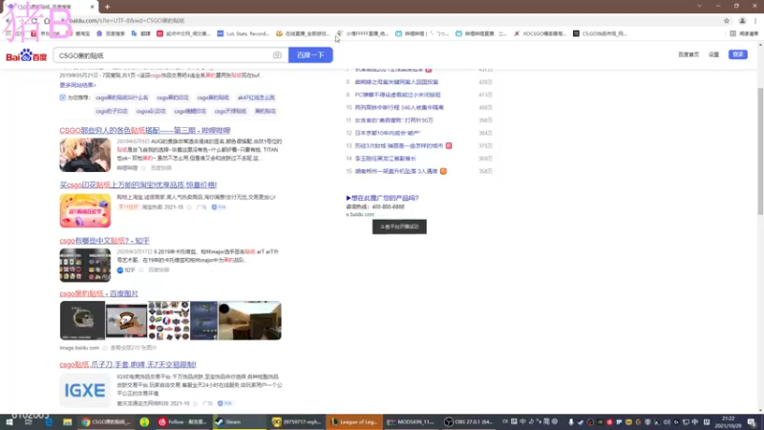Click the sticker collection image in strip
This screenshot has width=764, height=430.
point(169,320)
